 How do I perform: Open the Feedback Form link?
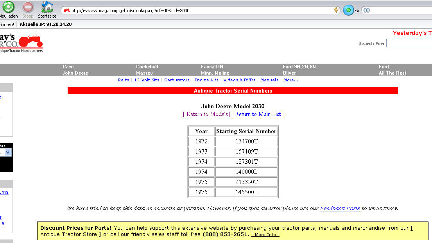click(x=340, y=208)
